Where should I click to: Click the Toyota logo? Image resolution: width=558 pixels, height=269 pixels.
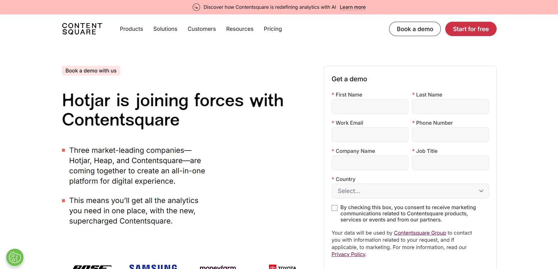(283, 267)
